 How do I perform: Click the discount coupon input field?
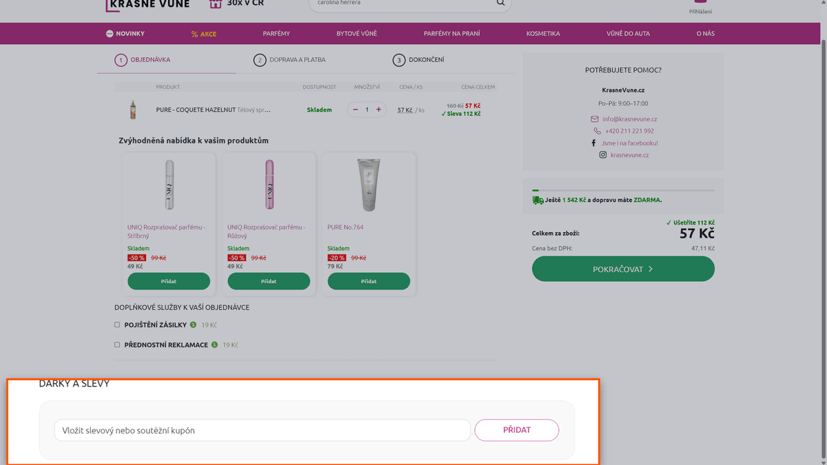(x=263, y=430)
